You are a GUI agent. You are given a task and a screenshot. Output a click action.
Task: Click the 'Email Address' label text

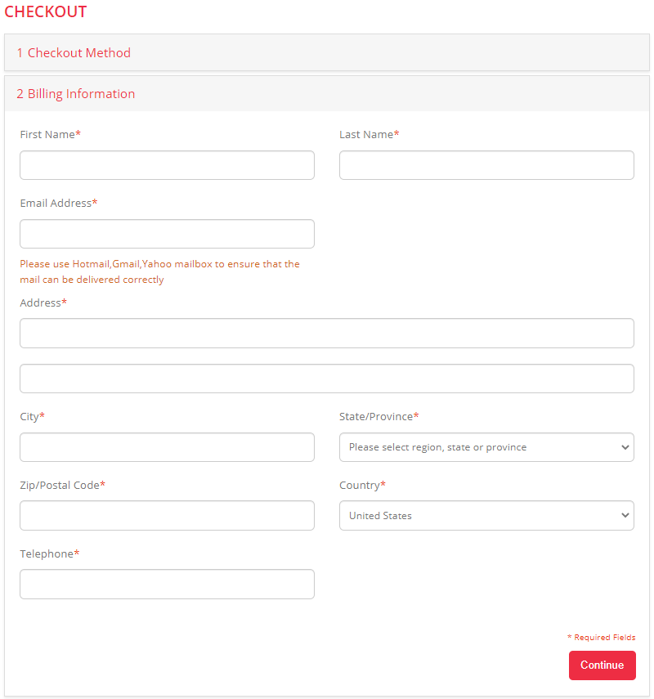click(56, 203)
